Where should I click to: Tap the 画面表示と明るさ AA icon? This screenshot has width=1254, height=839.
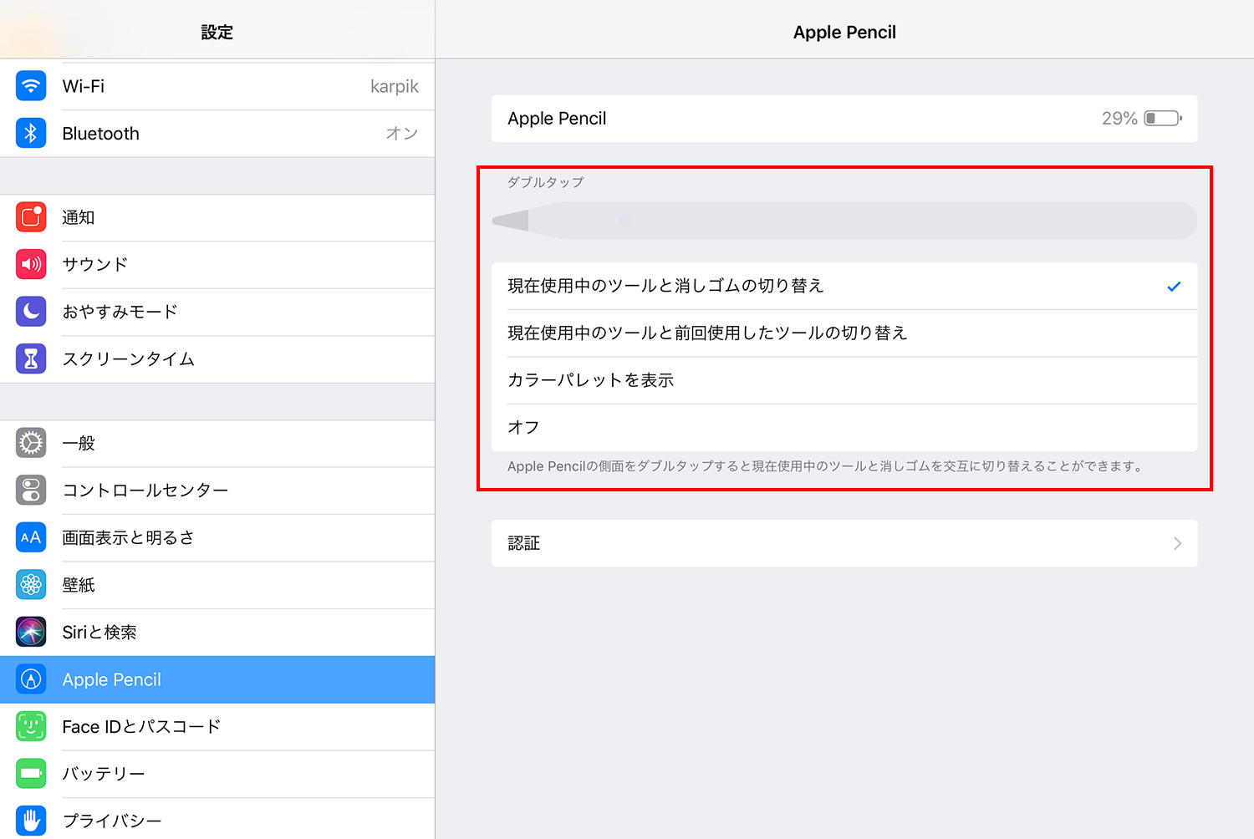(31, 537)
